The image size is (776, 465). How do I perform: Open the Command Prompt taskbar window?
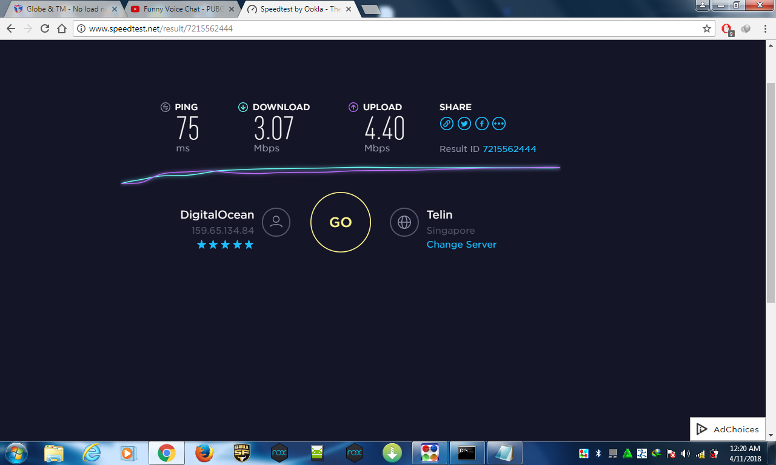467,453
